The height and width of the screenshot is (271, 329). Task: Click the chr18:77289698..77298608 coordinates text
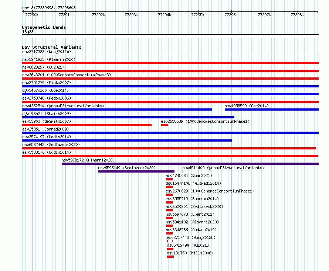49,8
